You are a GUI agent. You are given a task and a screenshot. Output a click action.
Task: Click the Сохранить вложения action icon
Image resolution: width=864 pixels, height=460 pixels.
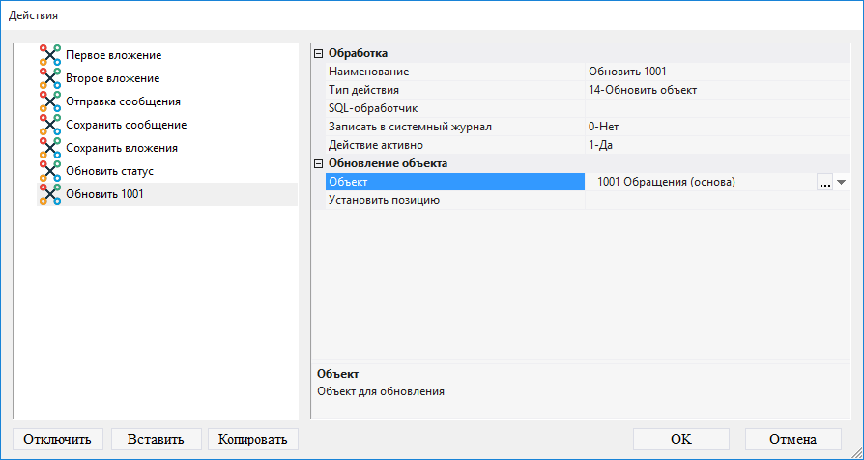click(x=50, y=148)
